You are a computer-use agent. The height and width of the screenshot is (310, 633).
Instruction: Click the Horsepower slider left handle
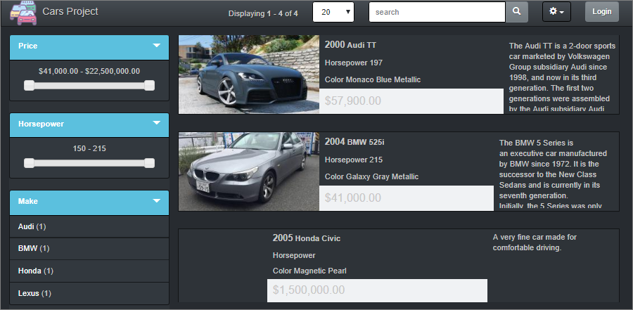[29, 163]
